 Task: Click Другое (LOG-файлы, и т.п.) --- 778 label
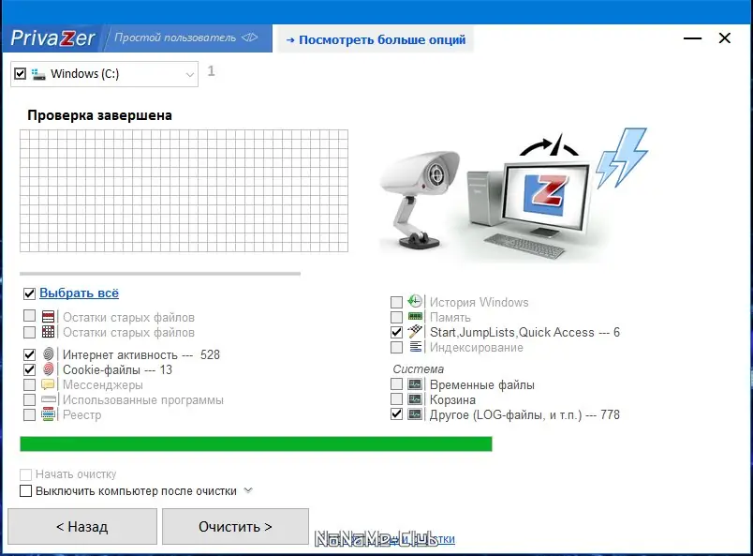pos(524,414)
